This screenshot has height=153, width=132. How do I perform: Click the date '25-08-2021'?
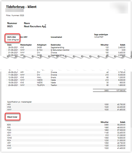click(x=13, y=85)
